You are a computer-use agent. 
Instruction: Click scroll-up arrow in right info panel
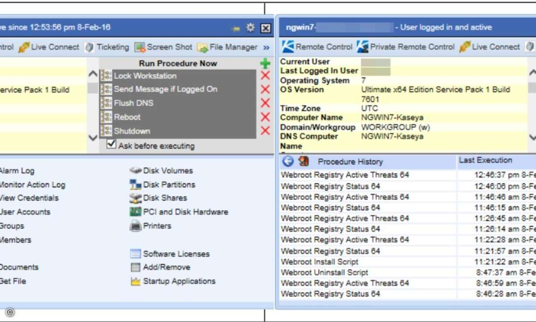click(532, 73)
